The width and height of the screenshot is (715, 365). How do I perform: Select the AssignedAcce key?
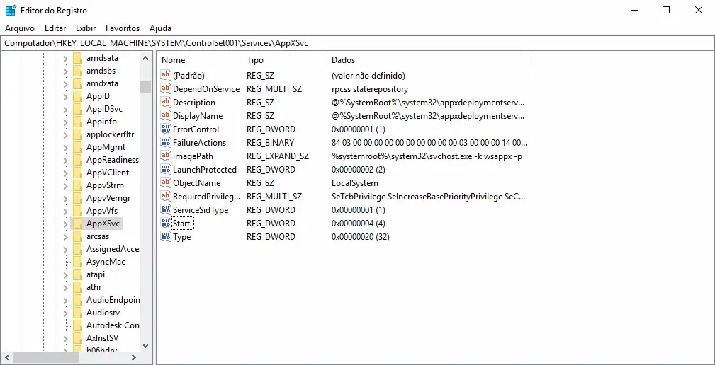[113, 249]
